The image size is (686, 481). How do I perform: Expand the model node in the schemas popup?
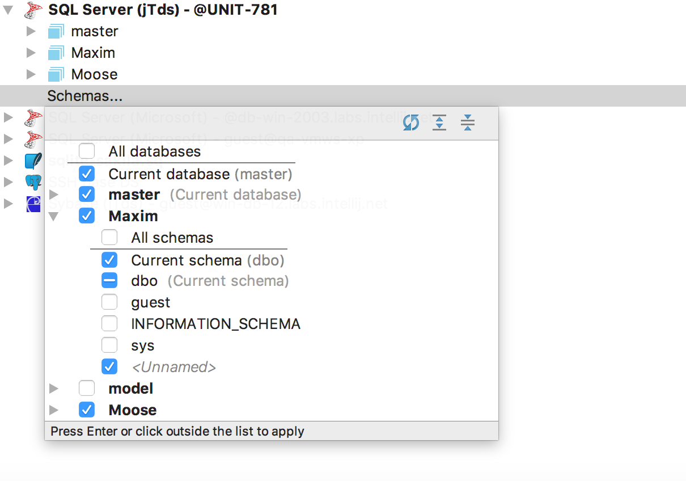pos(54,389)
